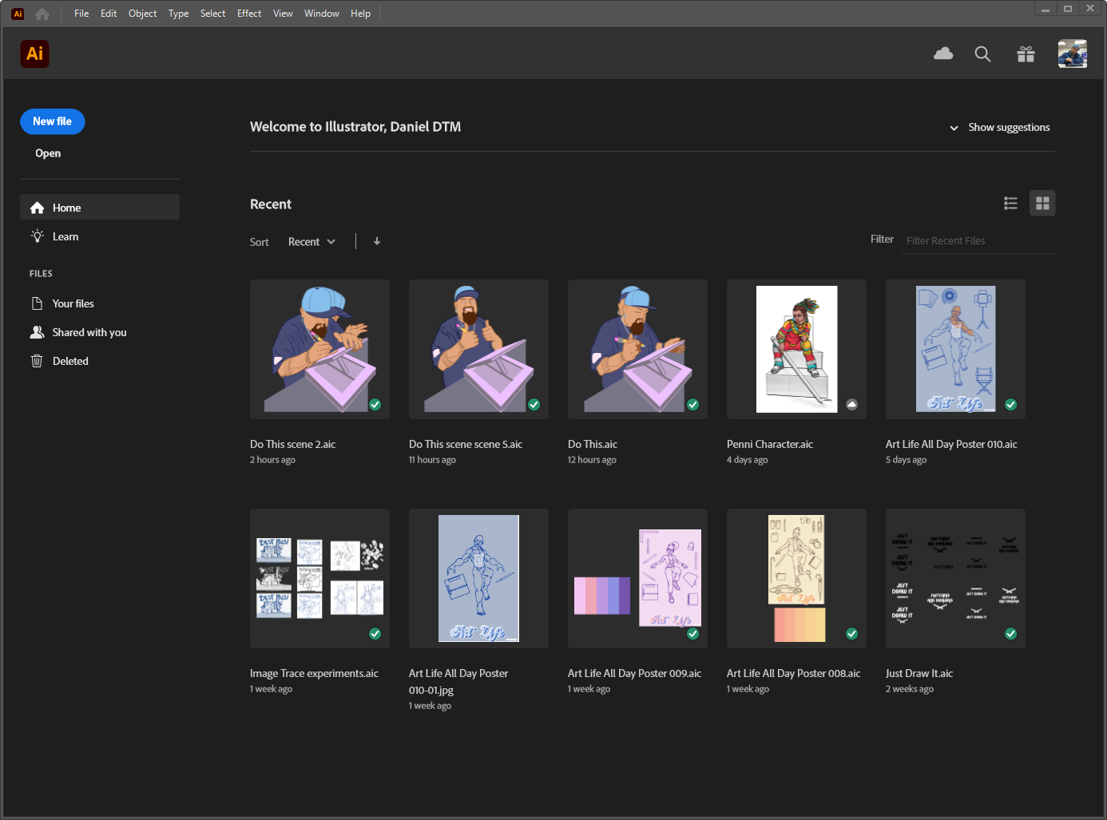
Task: Click sync checkmark on Art Life Poster 009.aic
Action: pyautogui.click(x=692, y=634)
